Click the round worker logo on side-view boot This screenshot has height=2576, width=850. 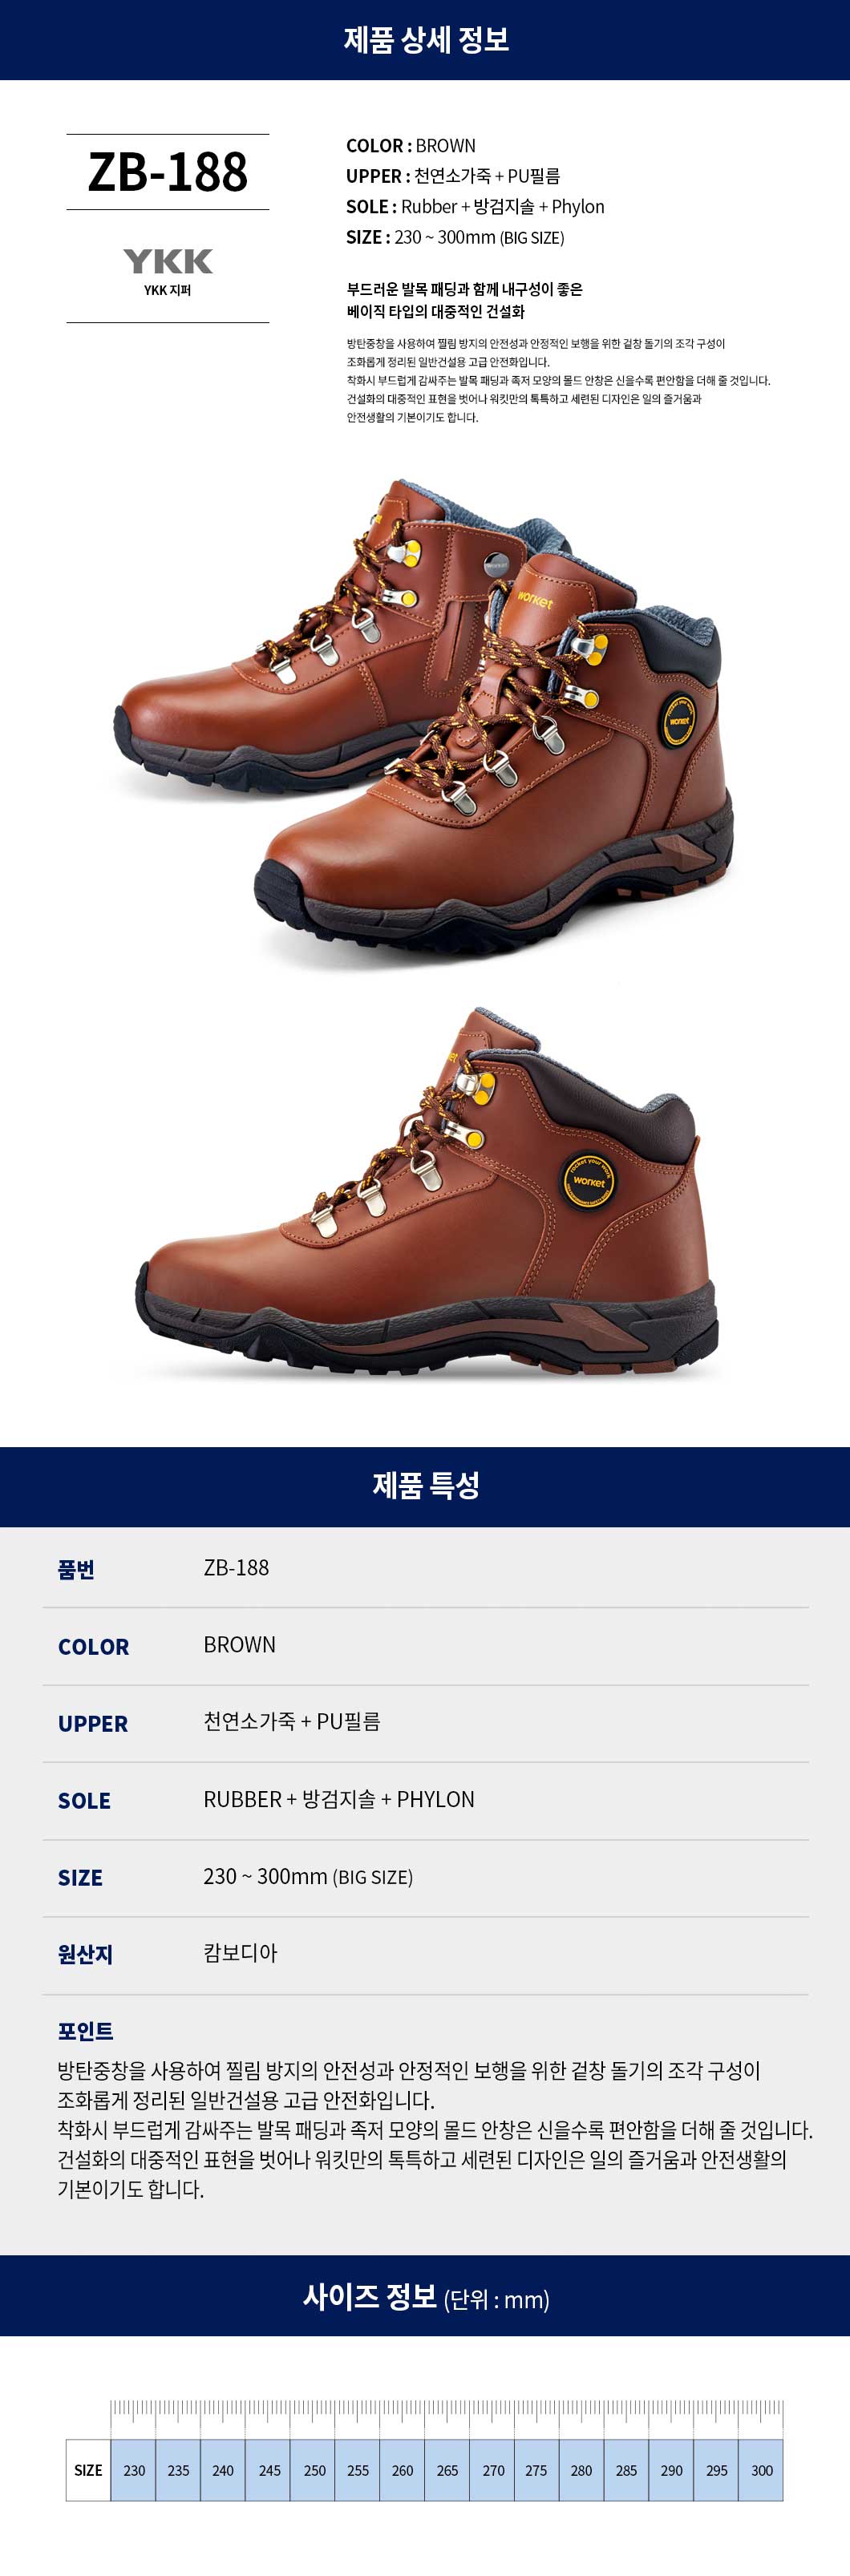588,1180
